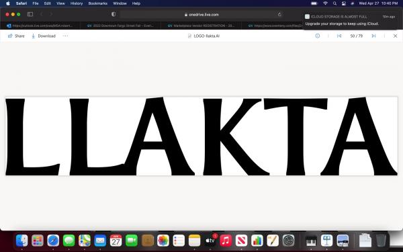Open FaceTime from the Dock

[132, 241]
